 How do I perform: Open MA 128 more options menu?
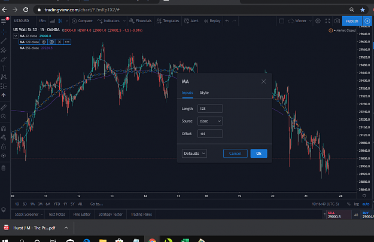click(67, 42)
